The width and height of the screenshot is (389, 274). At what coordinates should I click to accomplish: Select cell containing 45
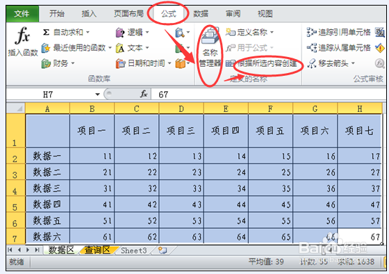coord(270,204)
